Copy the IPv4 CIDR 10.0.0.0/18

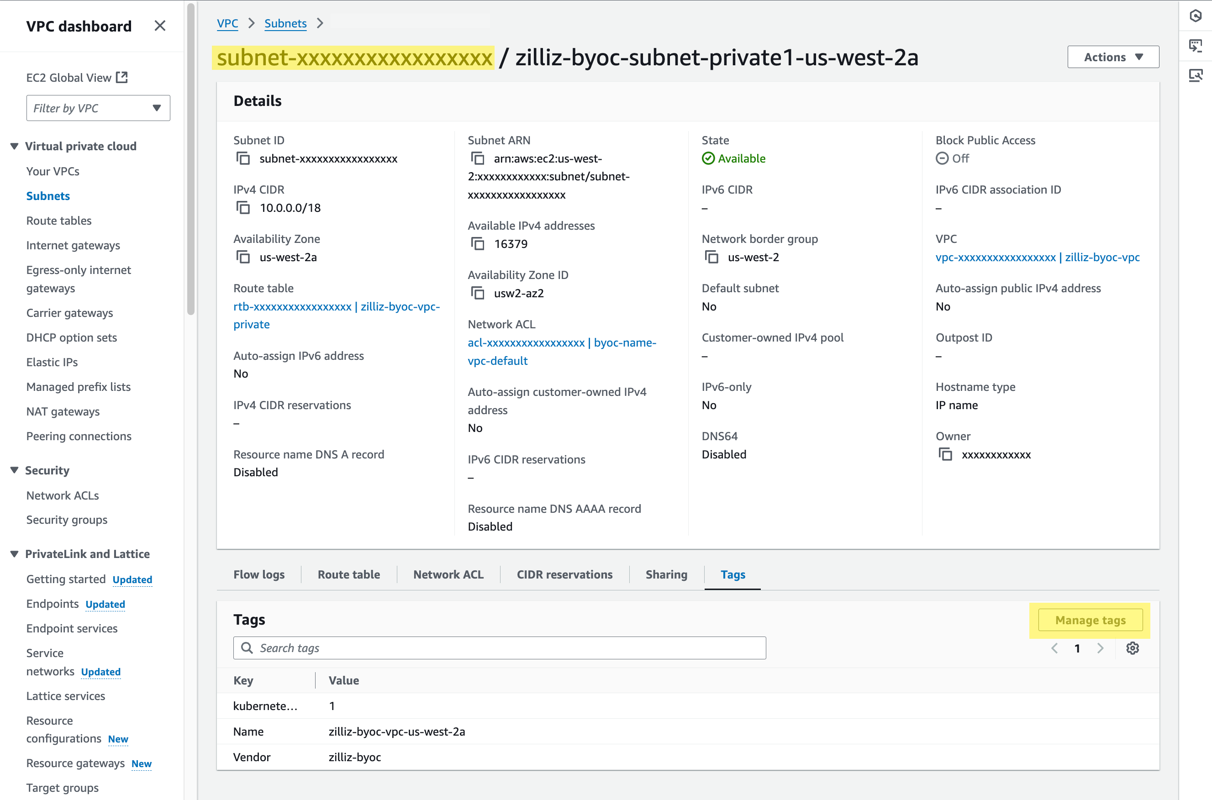click(243, 208)
